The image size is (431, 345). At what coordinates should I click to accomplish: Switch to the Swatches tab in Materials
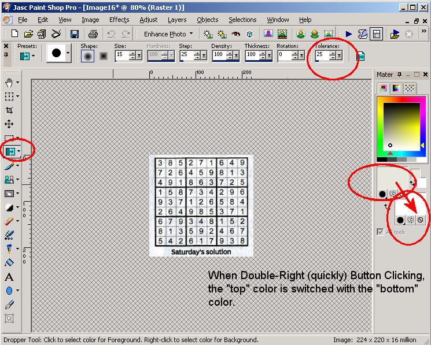point(410,88)
